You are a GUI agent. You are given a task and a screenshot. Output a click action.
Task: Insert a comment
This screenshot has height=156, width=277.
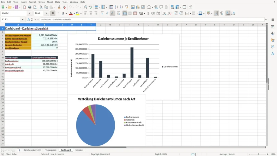click(161, 7)
